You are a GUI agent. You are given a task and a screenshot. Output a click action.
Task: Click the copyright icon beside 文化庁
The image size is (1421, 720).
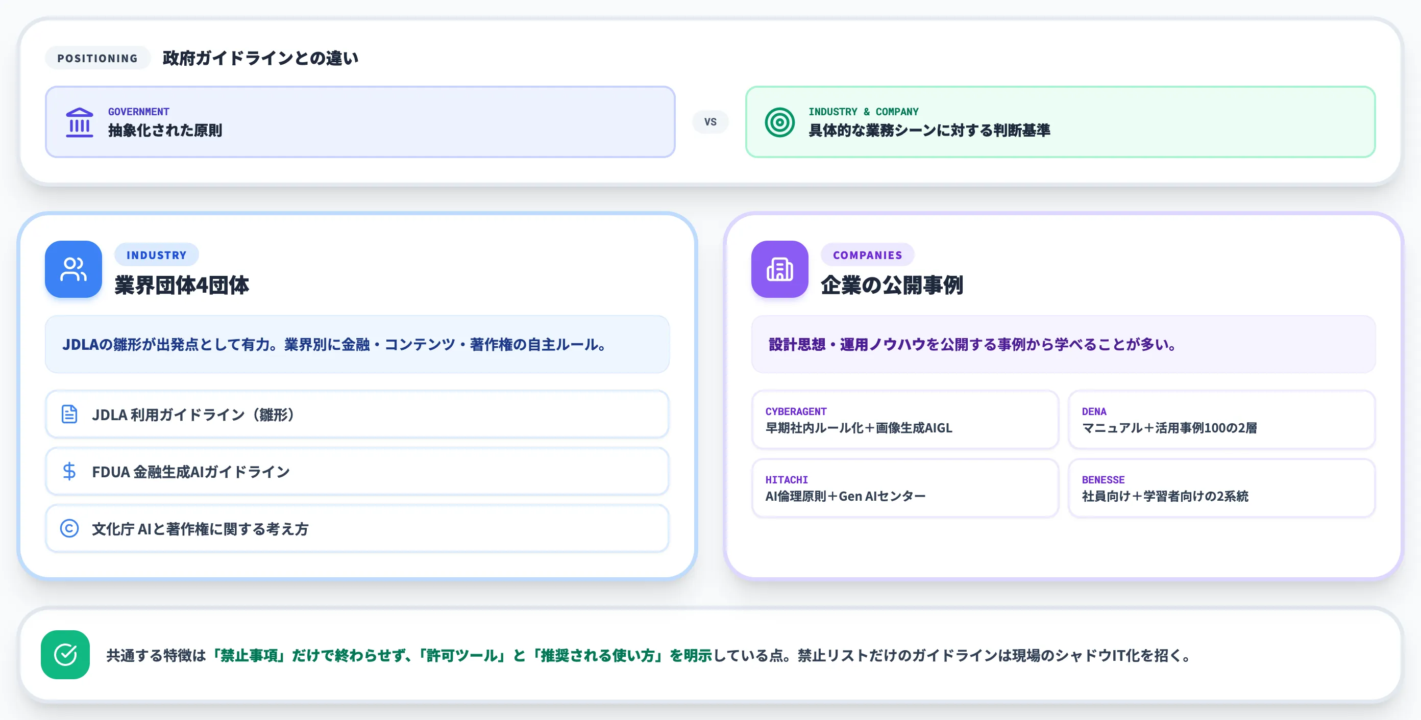69,528
